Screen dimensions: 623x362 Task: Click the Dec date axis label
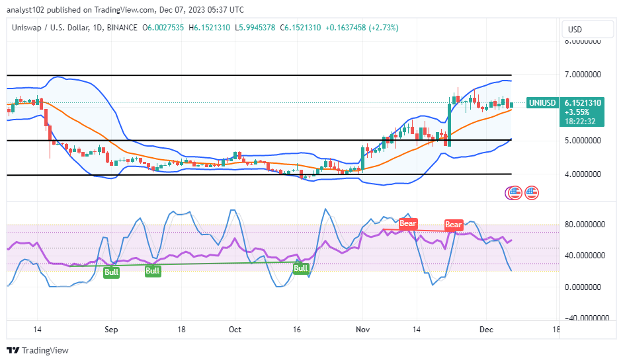[486, 330]
